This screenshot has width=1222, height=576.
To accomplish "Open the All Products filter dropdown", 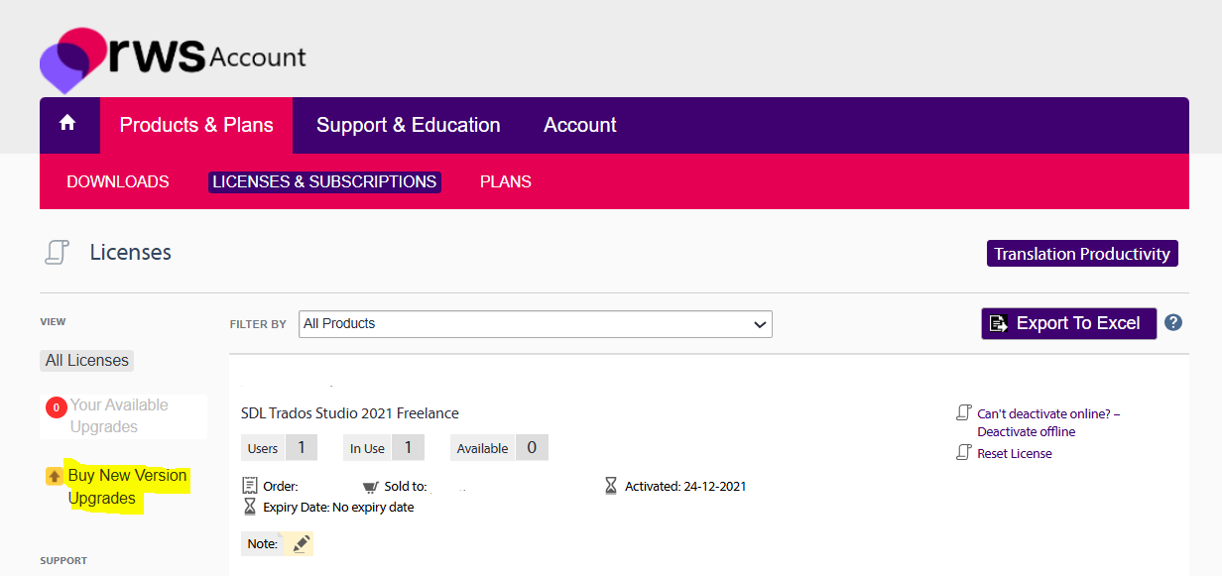I will (535, 323).
